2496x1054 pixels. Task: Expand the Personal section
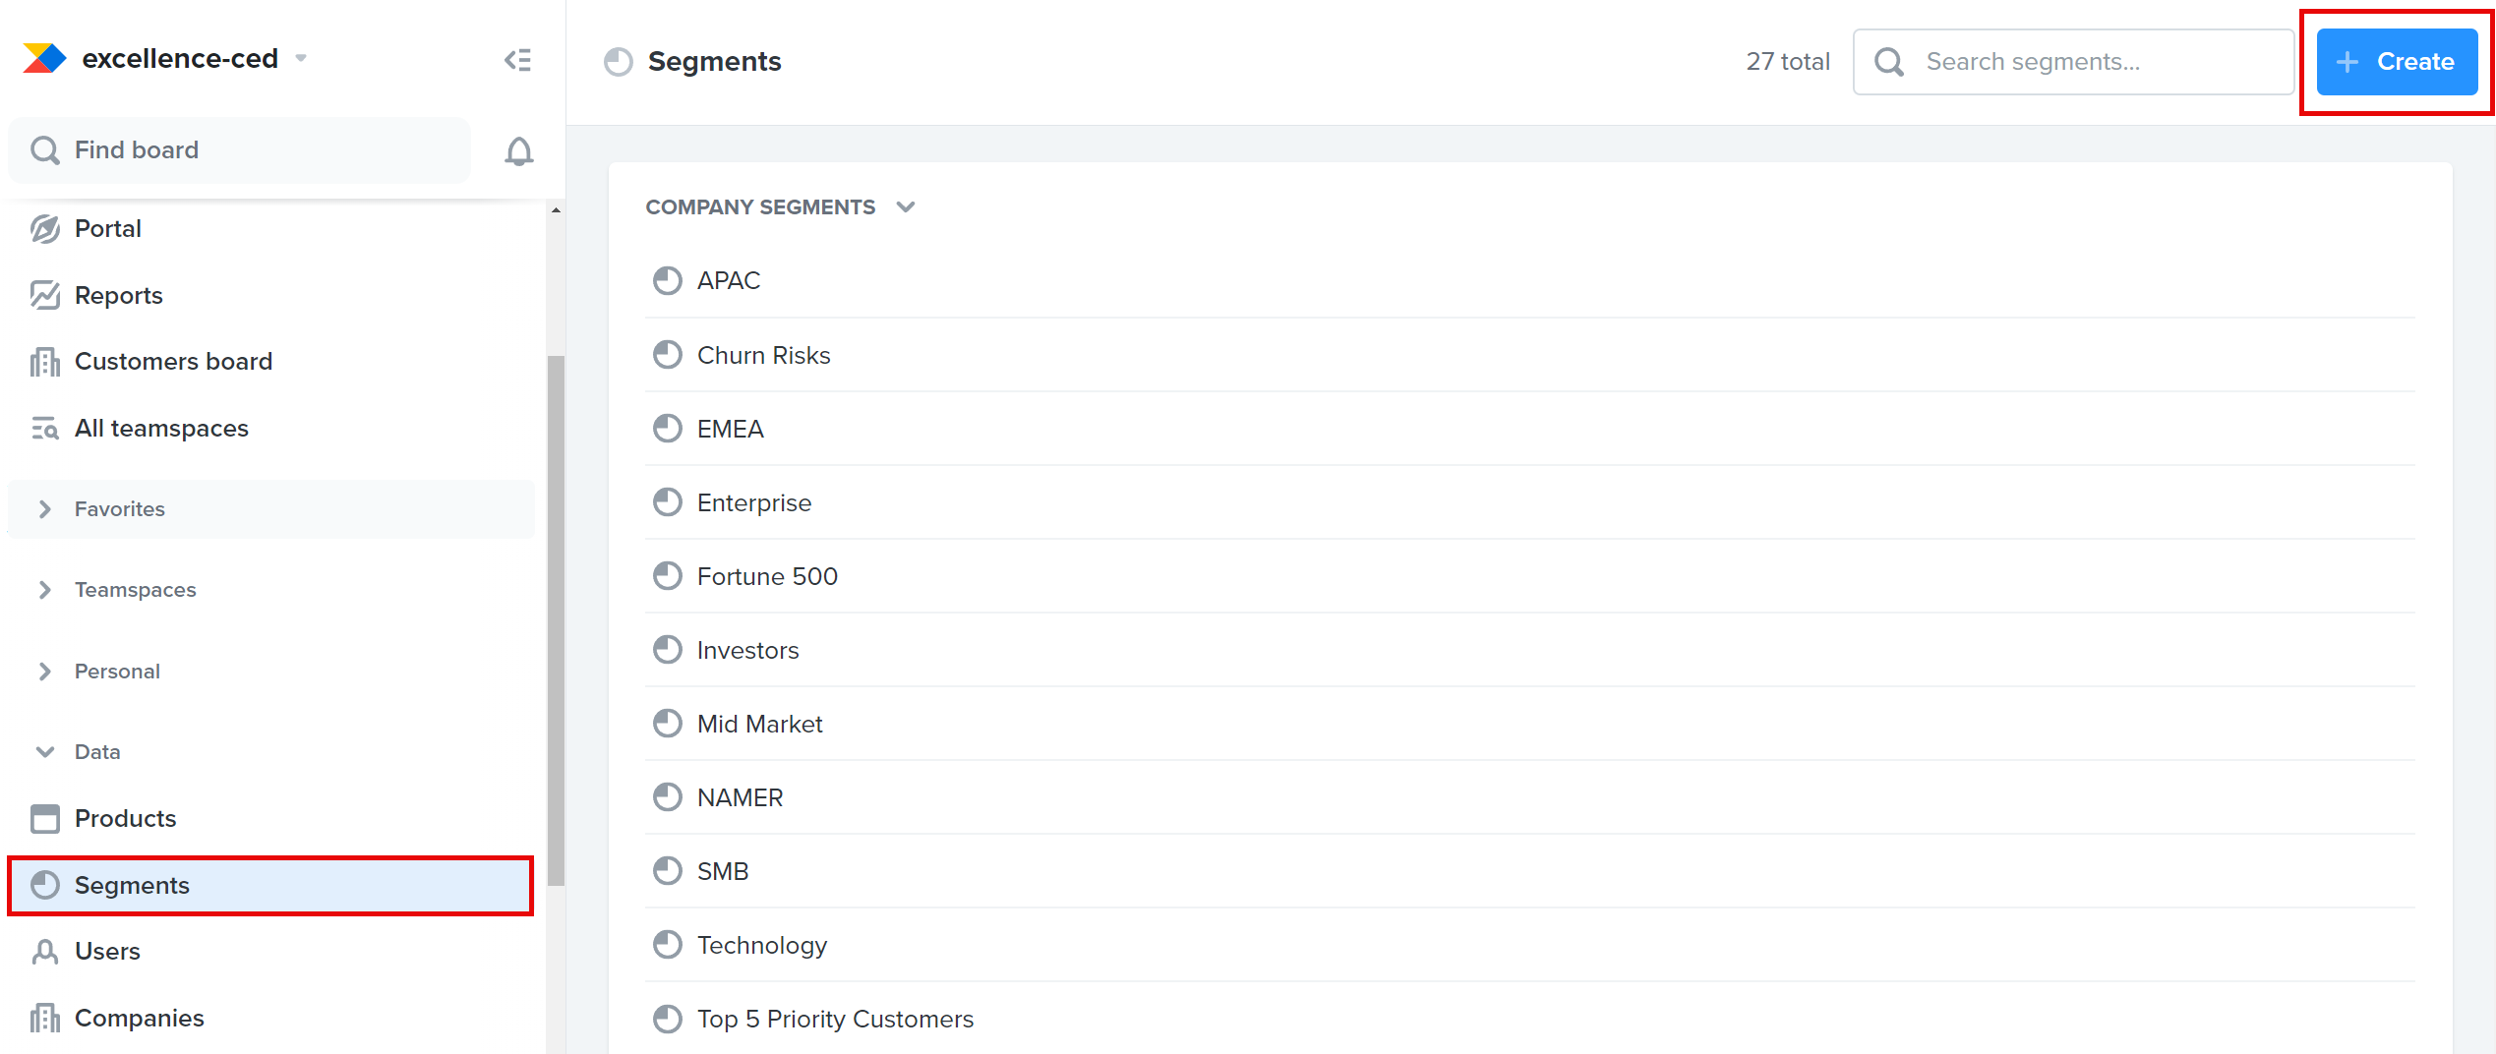(44, 671)
